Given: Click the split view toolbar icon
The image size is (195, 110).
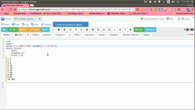Looking at the screenshot, I should click(109, 30).
